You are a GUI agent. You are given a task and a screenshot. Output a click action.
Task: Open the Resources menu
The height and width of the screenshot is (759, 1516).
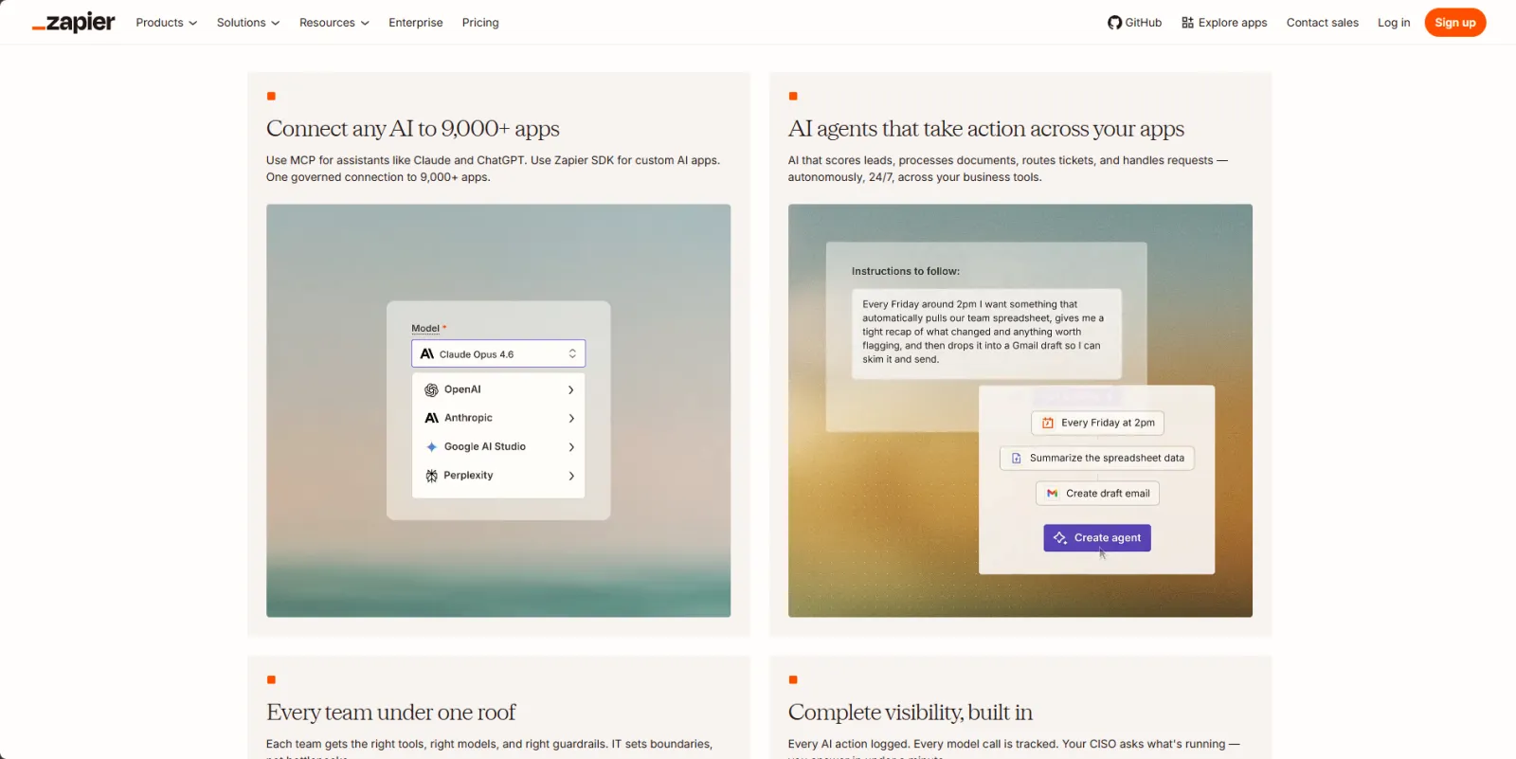[x=334, y=23]
